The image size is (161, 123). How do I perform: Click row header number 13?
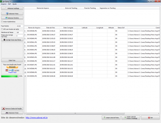(25, 76)
